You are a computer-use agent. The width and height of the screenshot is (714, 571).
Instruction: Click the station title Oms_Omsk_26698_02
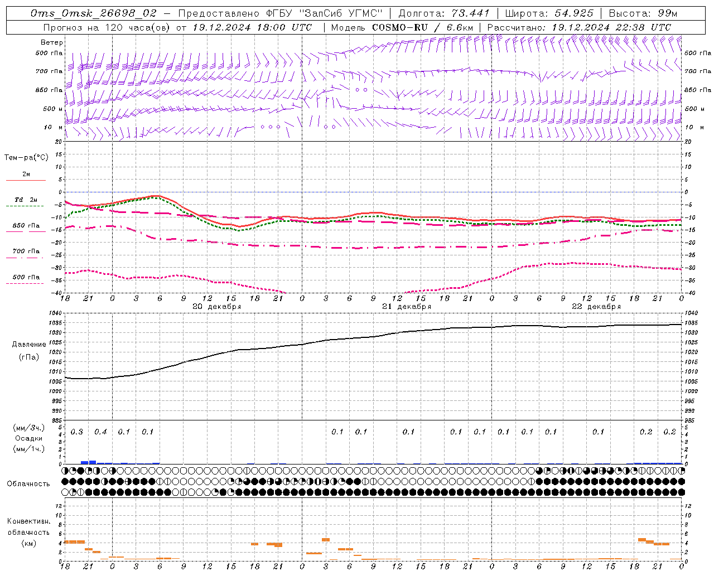coord(94,13)
